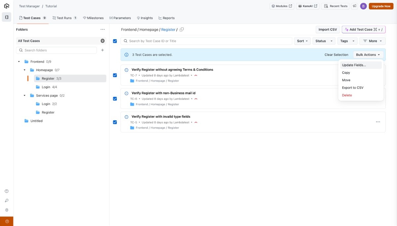This screenshot has width=397, height=226.
Task: Choose Export to CSV from Bulk Actions
Action: [353, 88]
